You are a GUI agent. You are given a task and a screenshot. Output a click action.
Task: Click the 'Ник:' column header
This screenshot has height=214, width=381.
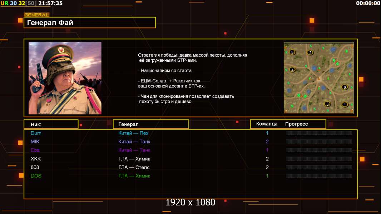[51, 124]
